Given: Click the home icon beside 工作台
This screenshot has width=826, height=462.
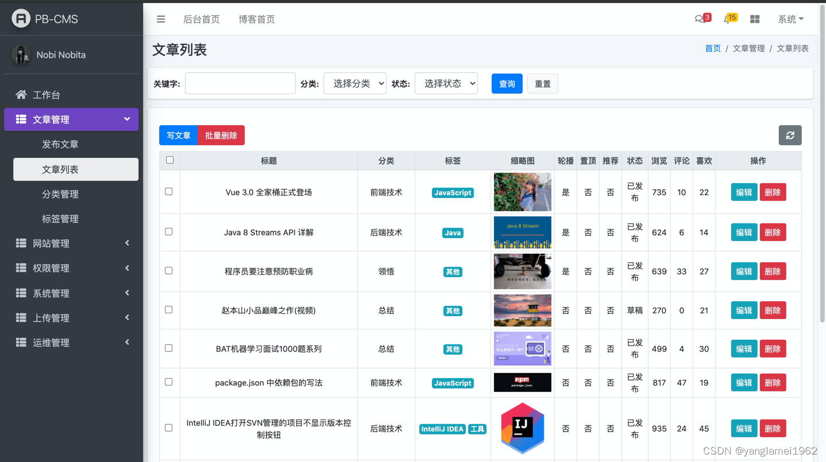Looking at the screenshot, I should click(21, 95).
